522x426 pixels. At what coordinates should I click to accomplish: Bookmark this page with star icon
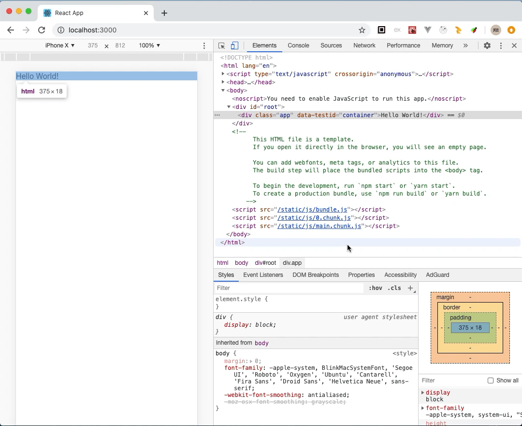[362, 30]
